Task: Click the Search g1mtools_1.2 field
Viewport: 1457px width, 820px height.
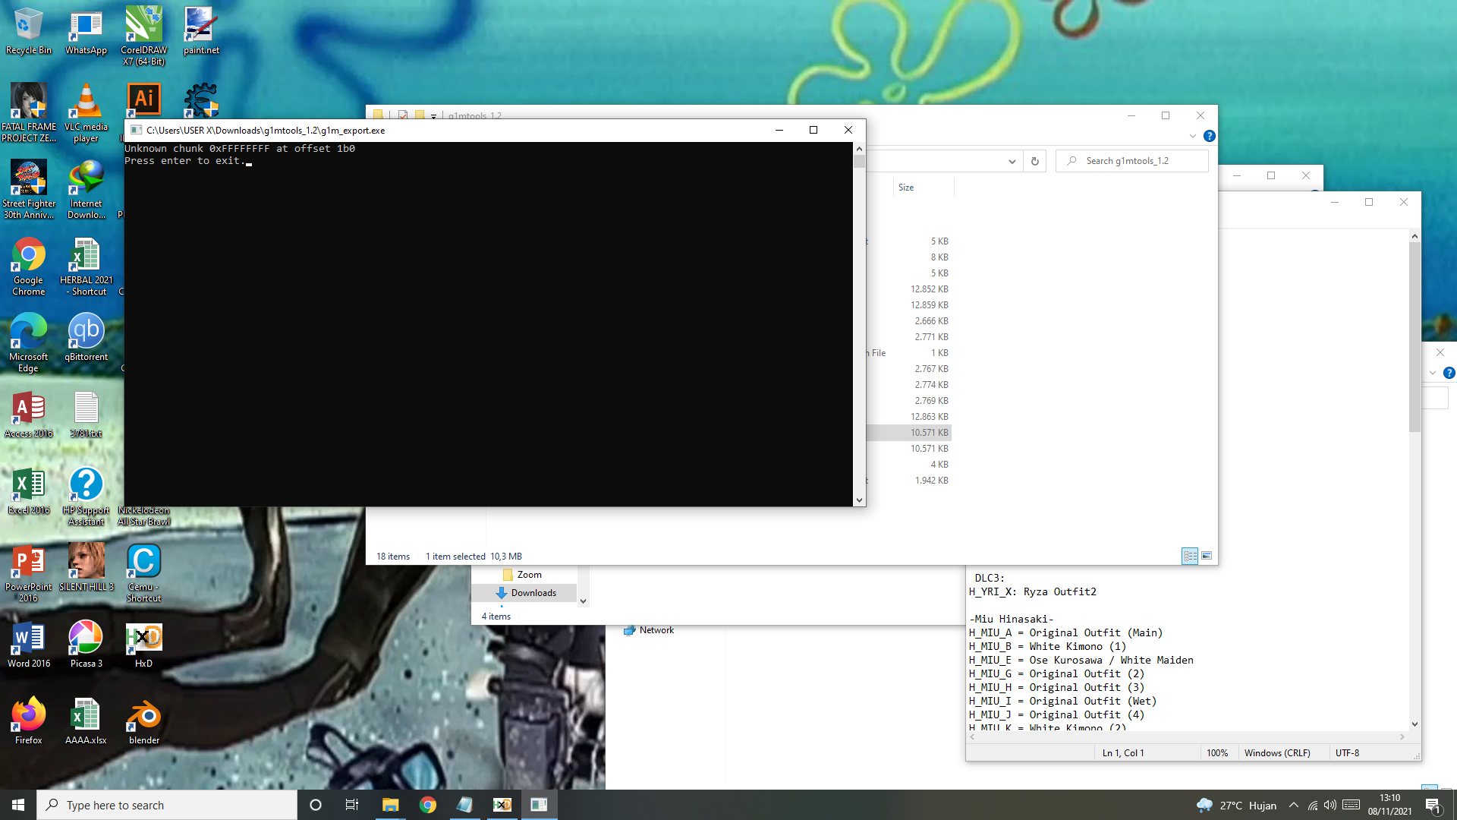Action: pos(1132,161)
